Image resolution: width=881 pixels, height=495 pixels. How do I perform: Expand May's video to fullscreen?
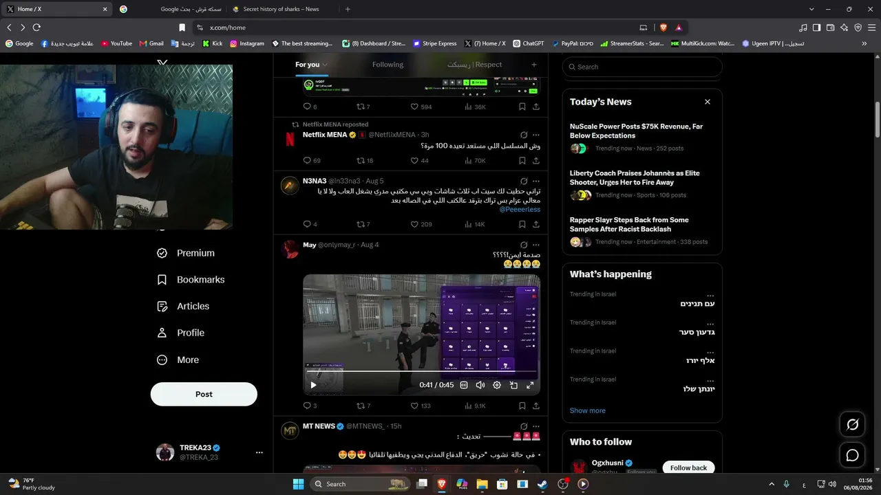click(x=530, y=385)
